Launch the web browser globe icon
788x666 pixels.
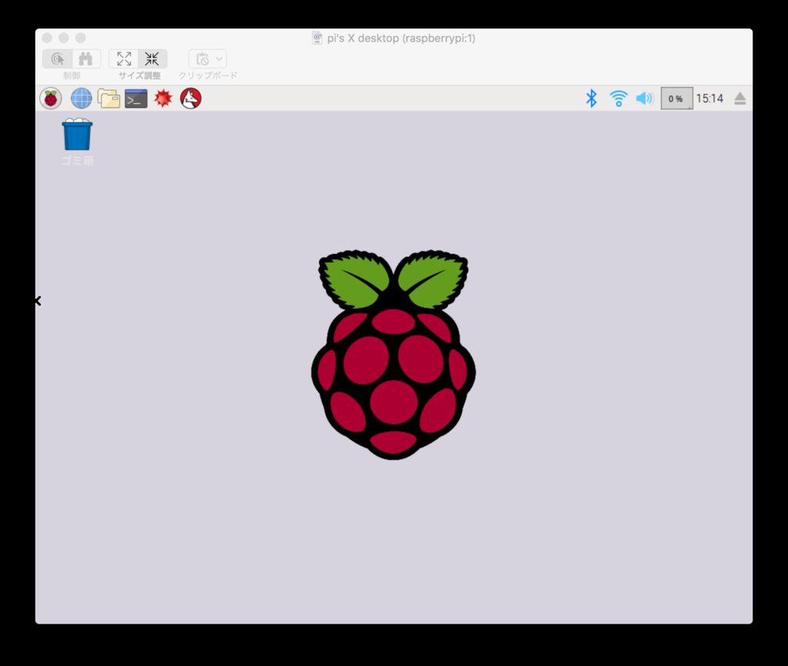tap(82, 99)
